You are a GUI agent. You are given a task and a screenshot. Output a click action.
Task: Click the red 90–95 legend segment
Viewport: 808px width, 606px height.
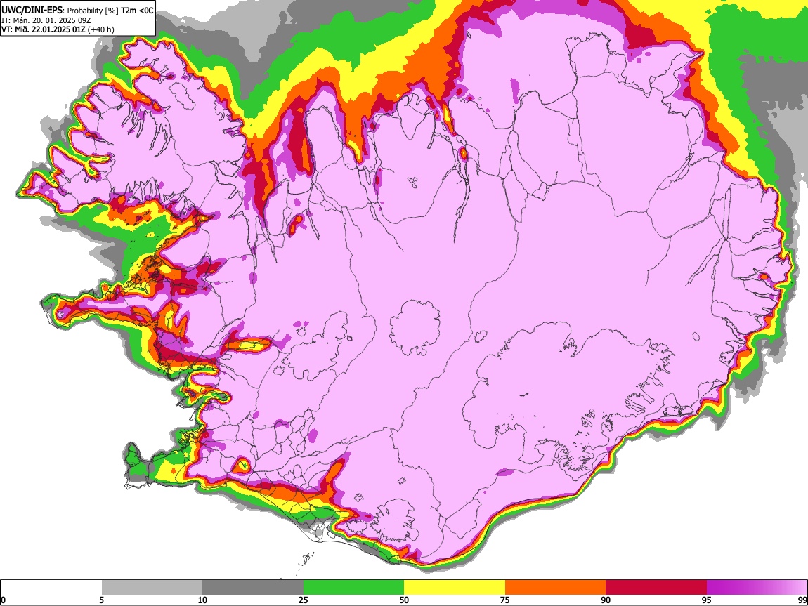656,588
